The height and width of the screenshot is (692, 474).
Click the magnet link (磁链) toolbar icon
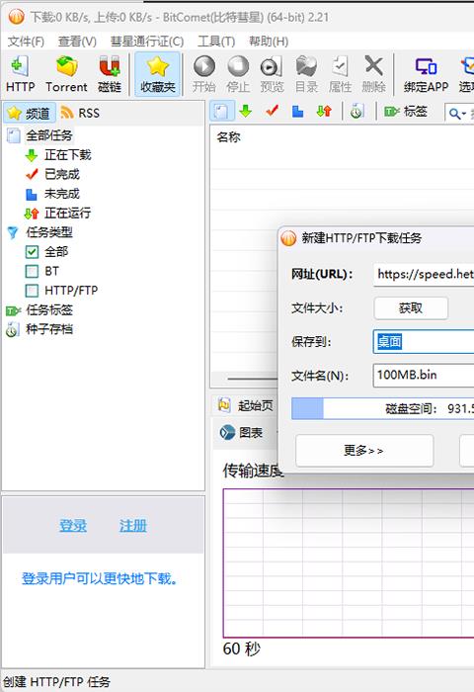(x=110, y=74)
